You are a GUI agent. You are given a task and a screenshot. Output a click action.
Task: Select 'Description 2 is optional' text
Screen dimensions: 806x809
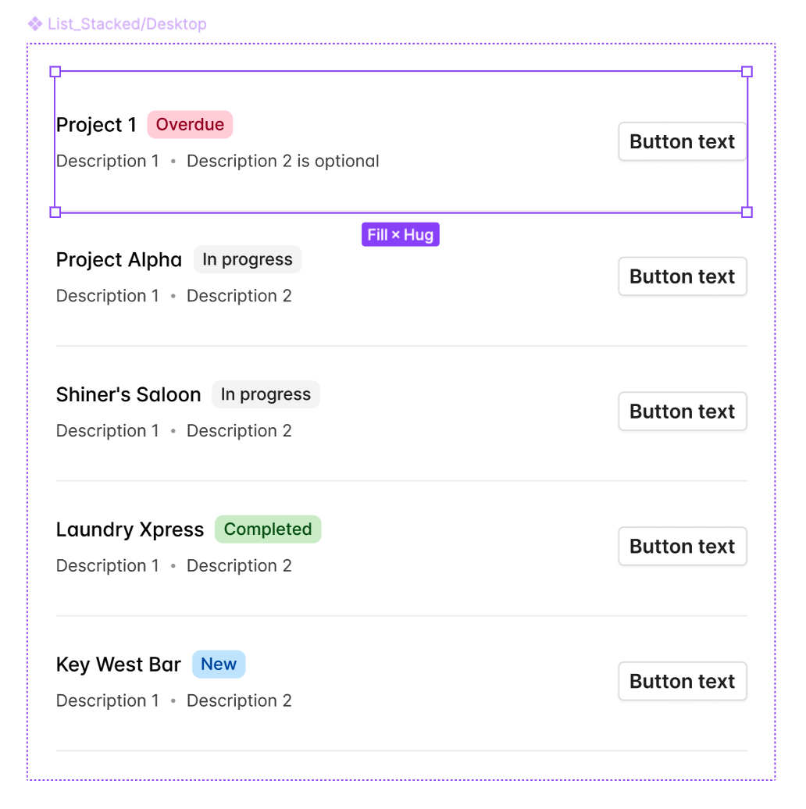[283, 162]
